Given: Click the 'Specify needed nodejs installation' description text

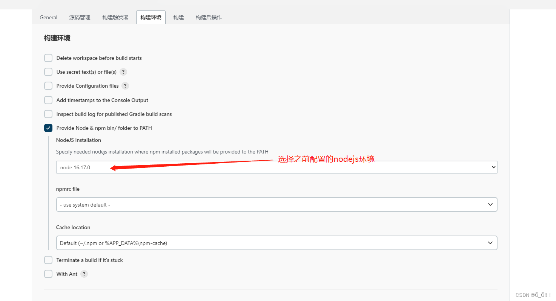Looking at the screenshot, I should tap(162, 152).
